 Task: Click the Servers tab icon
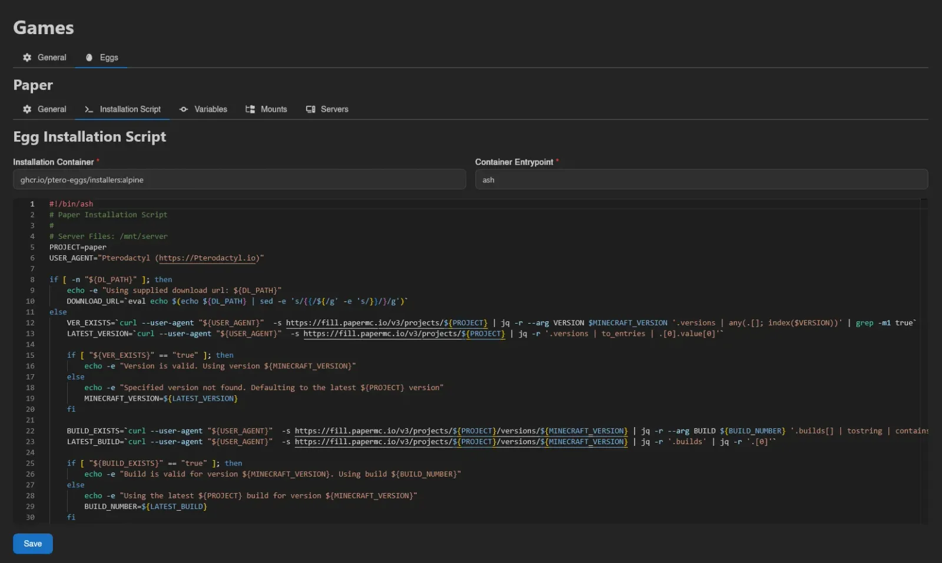[311, 109]
